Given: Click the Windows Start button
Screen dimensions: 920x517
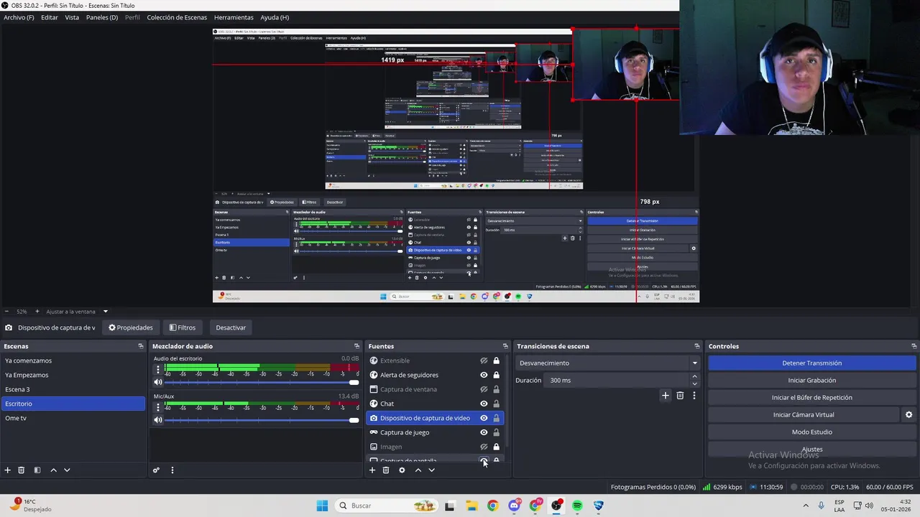Looking at the screenshot, I should click(322, 506).
